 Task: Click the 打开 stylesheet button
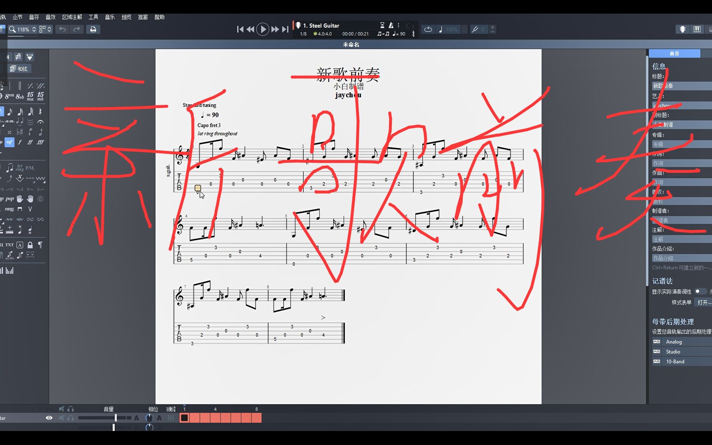pos(703,302)
